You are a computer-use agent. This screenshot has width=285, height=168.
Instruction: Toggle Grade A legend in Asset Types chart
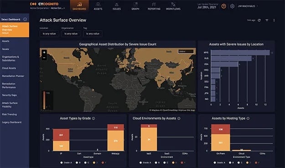click(66, 163)
